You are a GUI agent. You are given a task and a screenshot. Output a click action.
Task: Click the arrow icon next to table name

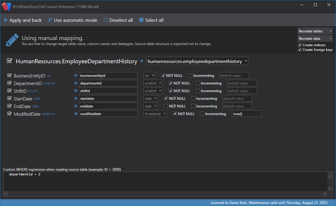coord(142,61)
